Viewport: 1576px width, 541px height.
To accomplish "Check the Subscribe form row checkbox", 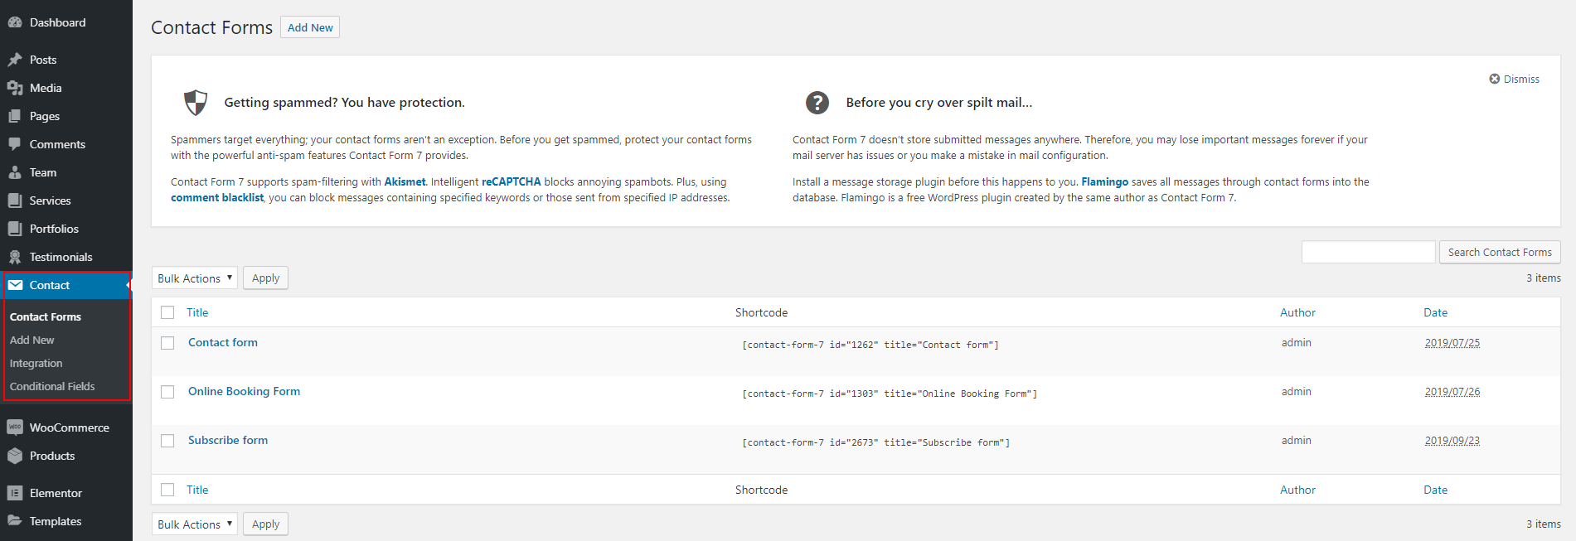I will tap(167, 441).
